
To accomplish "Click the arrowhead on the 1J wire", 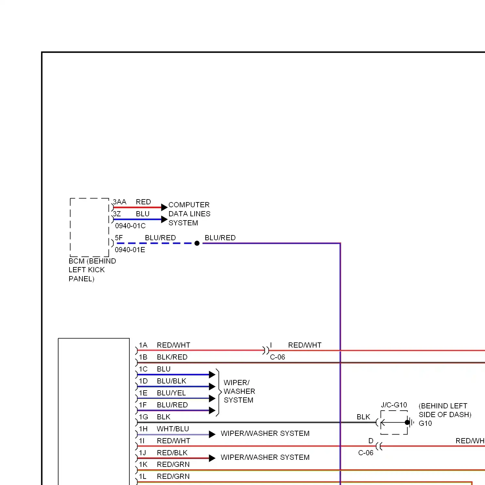I will click(212, 458).
